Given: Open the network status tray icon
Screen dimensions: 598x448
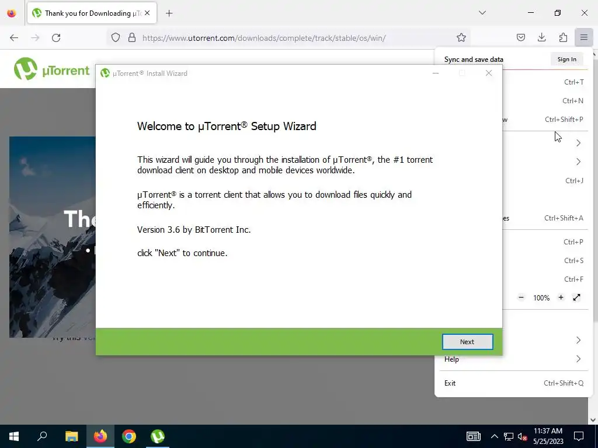Looking at the screenshot, I should tap(509, 436).
